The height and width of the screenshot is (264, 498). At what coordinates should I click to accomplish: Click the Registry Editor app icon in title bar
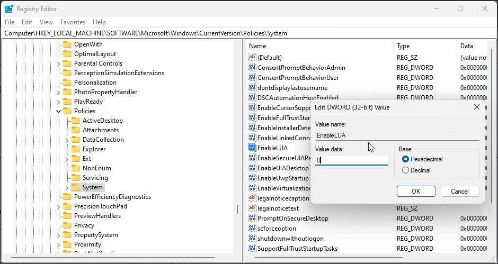pyautogui.click(x=9, y=8)
